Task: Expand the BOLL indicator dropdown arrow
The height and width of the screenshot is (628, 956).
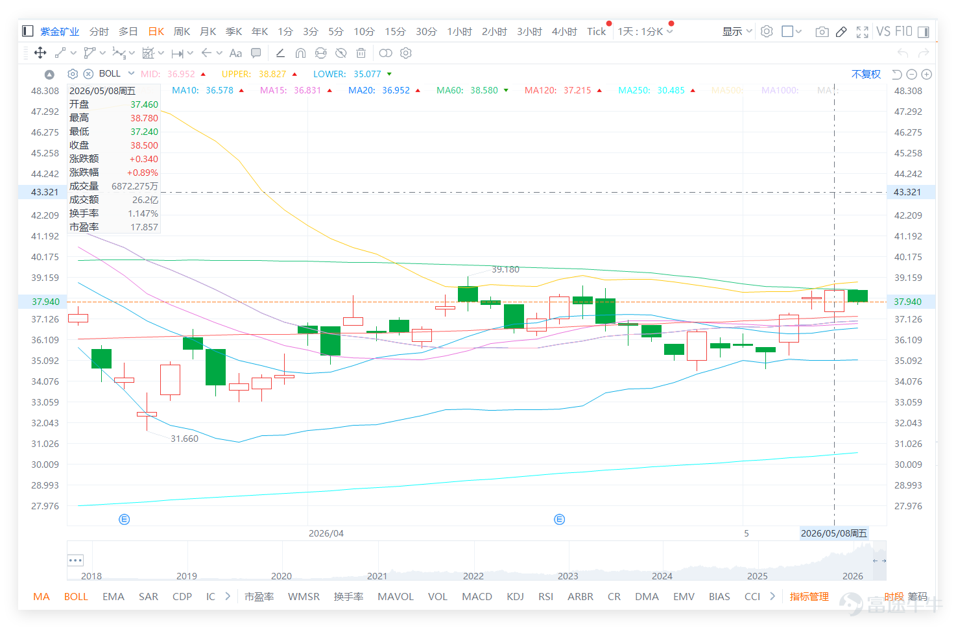Action: pyautogui.click(x=132, y=73)
